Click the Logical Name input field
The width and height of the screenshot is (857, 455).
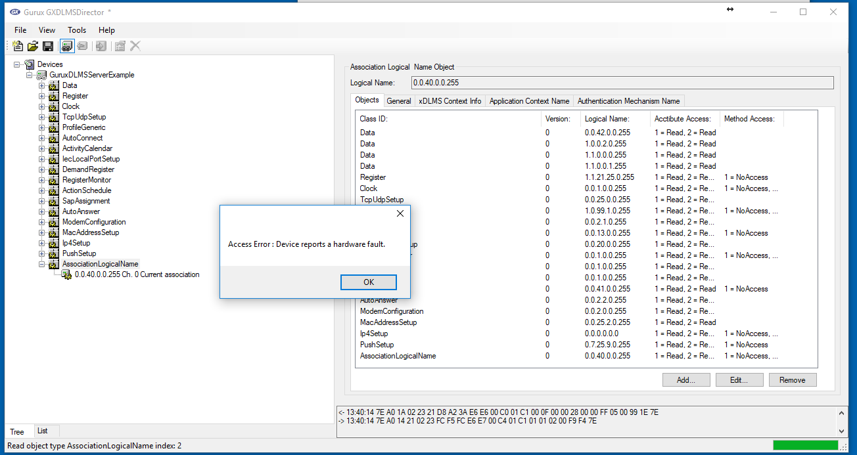click(x=622, y=83)
